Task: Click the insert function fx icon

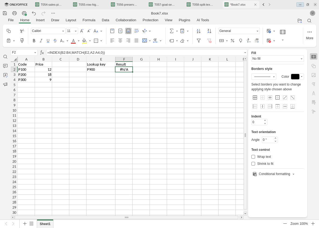Action: [x=42, y=53]
